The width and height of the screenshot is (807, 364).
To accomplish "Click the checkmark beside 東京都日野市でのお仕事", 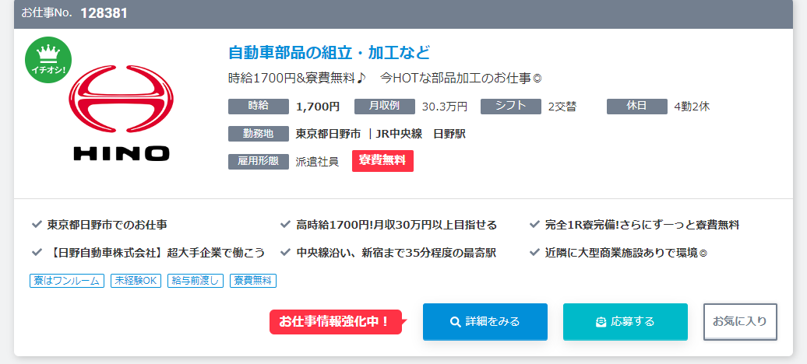I will pos(37,225).
